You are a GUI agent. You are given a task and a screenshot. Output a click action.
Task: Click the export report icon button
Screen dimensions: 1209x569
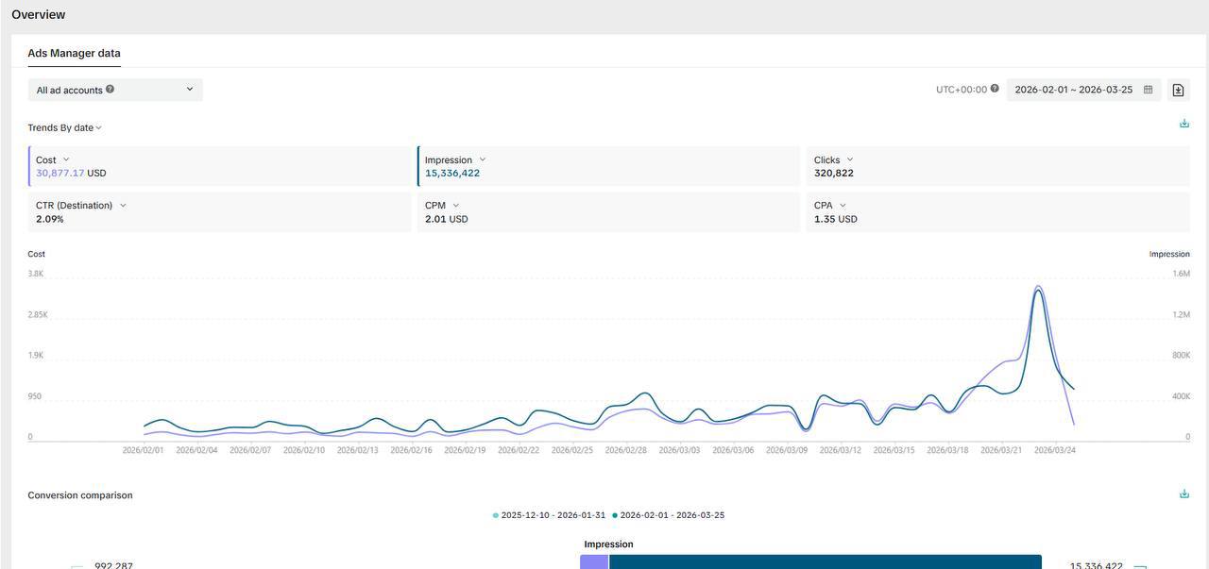click(x=1178, y=90)
